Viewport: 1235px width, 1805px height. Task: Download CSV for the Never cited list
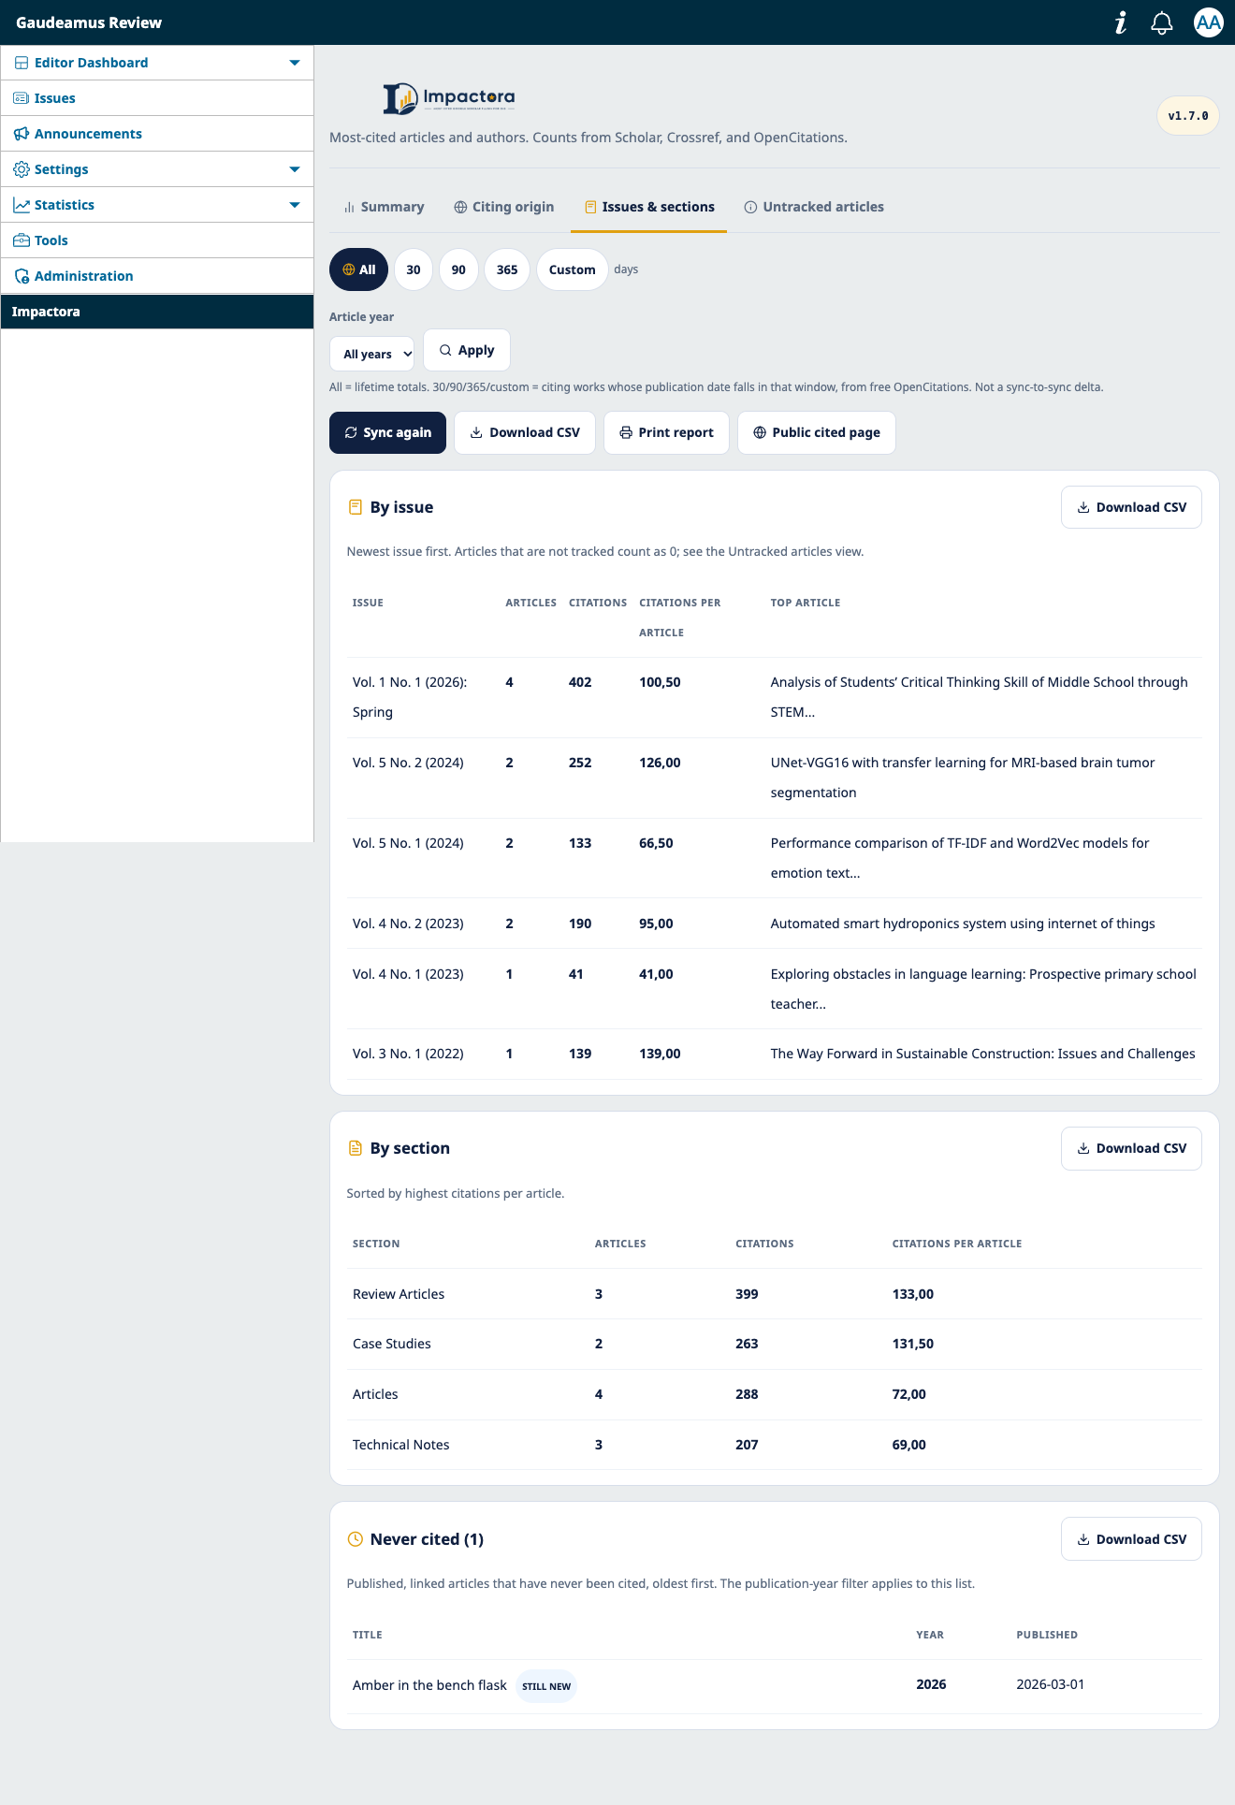click(1131, 1539)
